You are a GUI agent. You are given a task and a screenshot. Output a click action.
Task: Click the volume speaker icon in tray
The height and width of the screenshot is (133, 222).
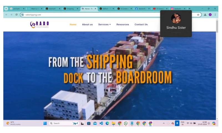click(191, 123)
